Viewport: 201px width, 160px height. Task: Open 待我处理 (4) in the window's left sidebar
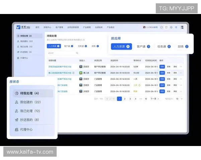[x=29, y=36]
